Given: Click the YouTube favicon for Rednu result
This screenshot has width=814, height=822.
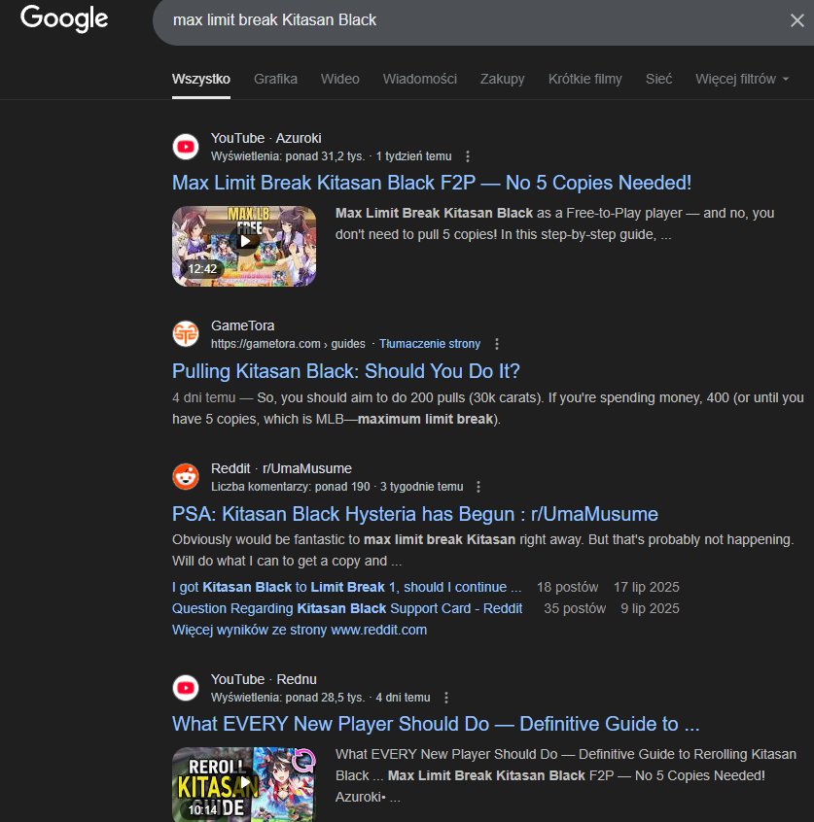Looking at the screenshot, I should [x=186, y=688].
